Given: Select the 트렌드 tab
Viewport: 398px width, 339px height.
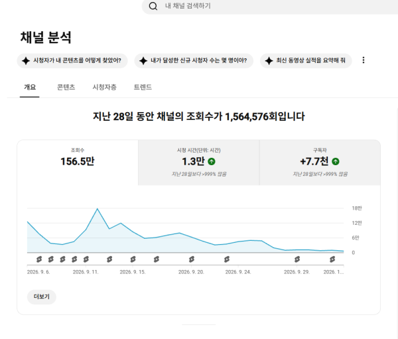Looking at the screenshot, I should (143, 87).
